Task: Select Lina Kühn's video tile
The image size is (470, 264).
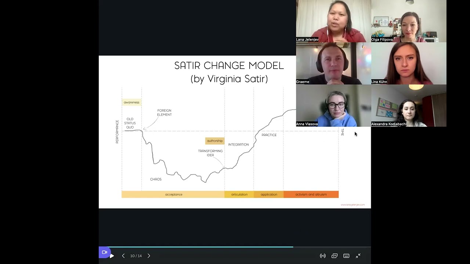Action: click(409, 63)
